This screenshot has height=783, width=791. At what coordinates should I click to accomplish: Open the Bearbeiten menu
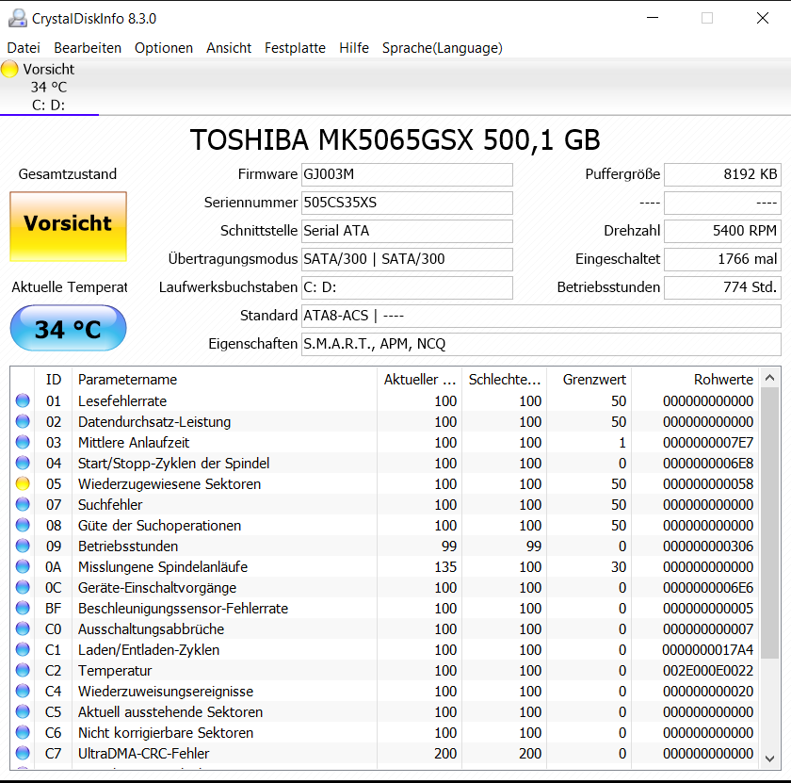(88, 48)
